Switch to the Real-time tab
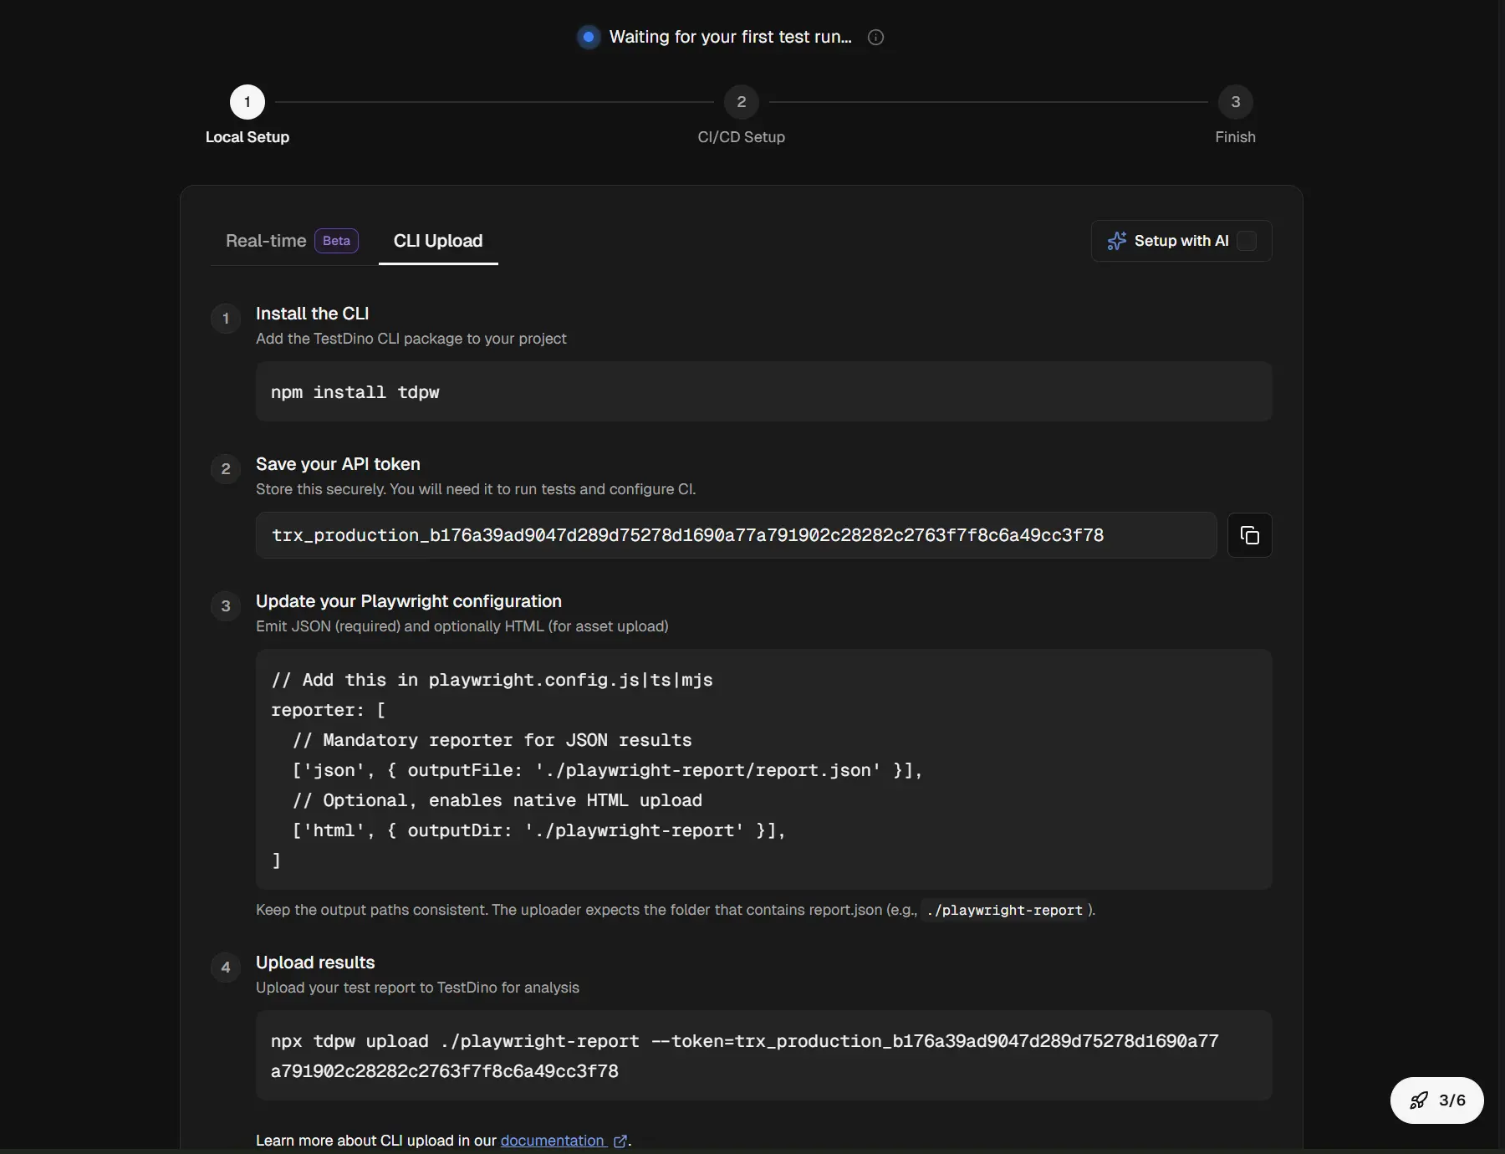The width and height of the screenshot is (1505, 1154). click(x=265, y=241)
